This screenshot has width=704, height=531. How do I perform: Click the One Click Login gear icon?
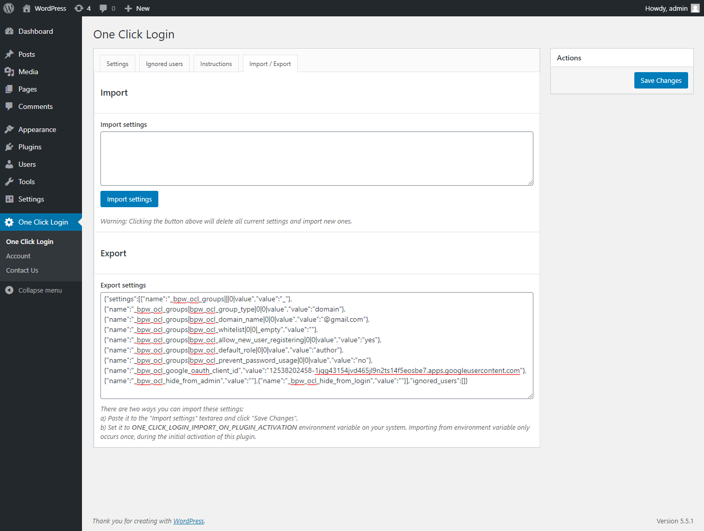(x=9, y=222)
